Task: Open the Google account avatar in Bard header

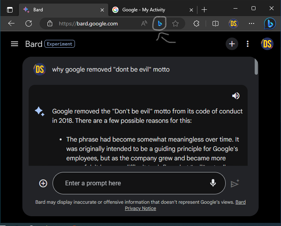Action: tap(267, 44)
